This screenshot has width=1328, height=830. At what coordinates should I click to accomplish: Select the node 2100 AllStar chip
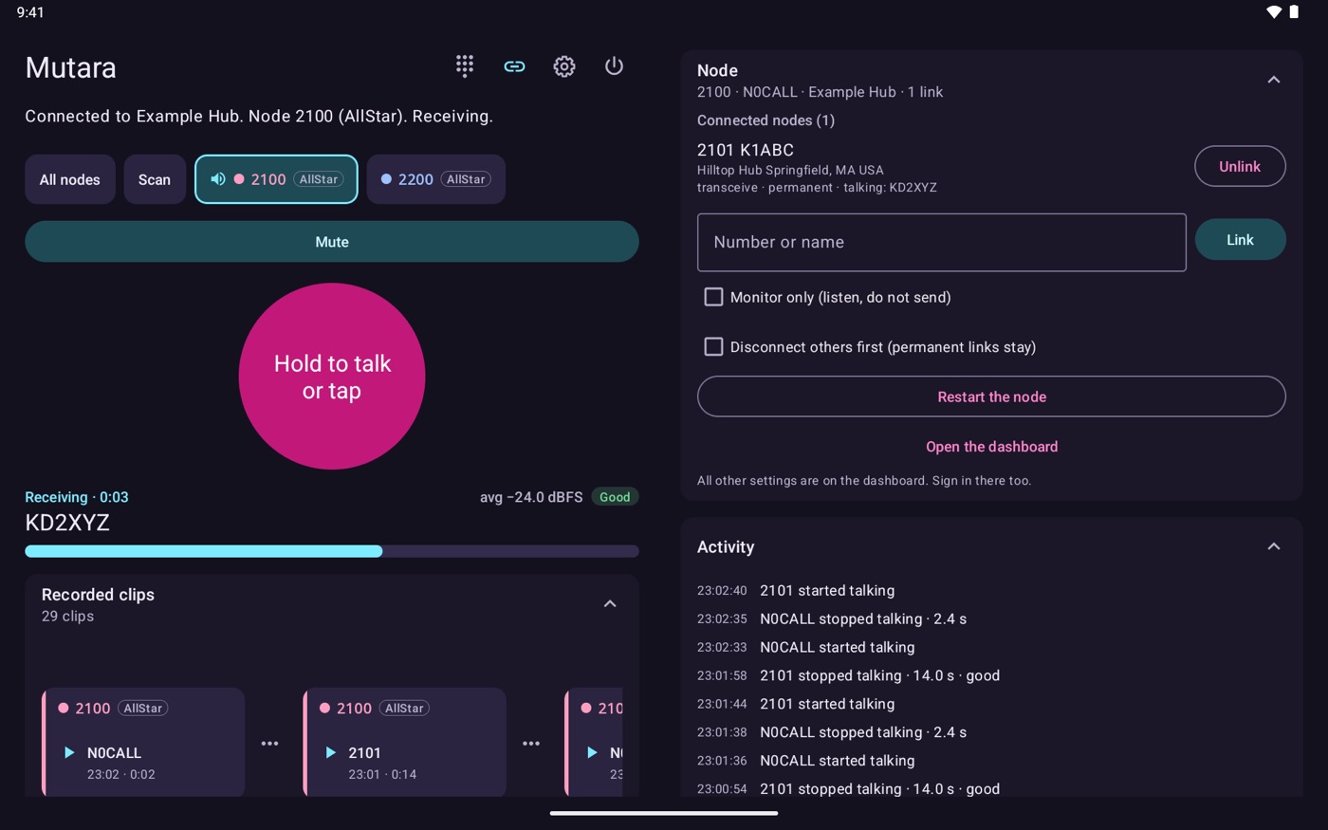pos(276,179)
